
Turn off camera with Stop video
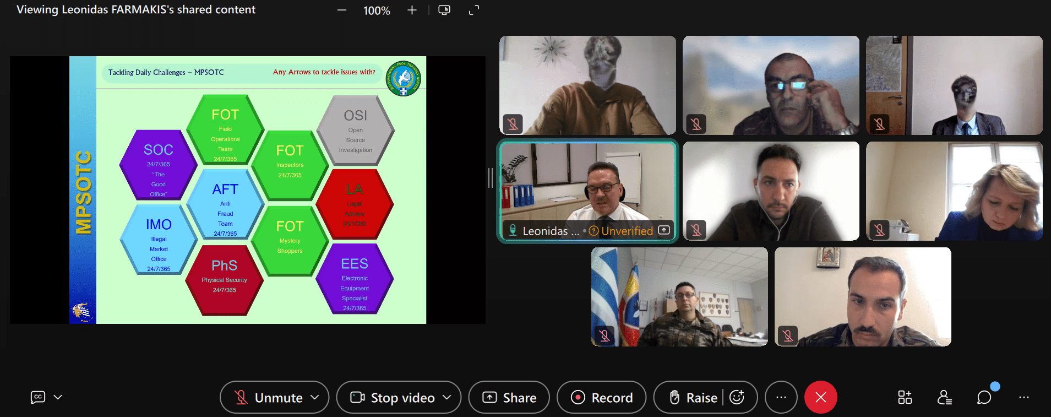coord(393,397)
